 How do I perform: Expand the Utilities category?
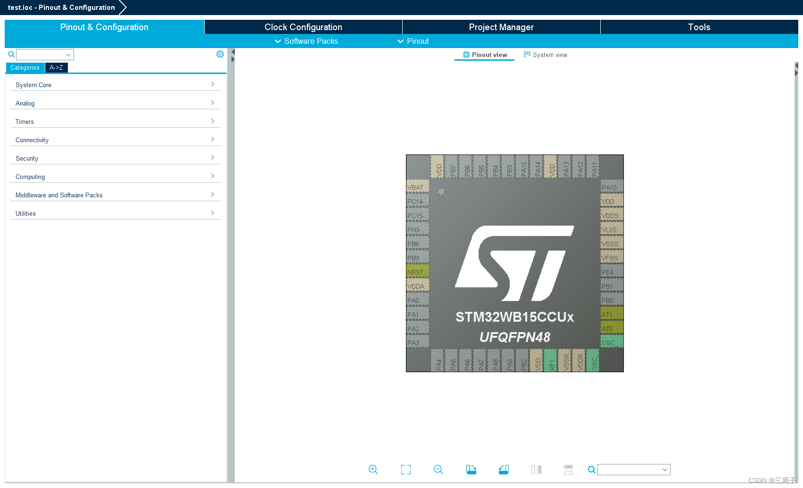[116, 213]
